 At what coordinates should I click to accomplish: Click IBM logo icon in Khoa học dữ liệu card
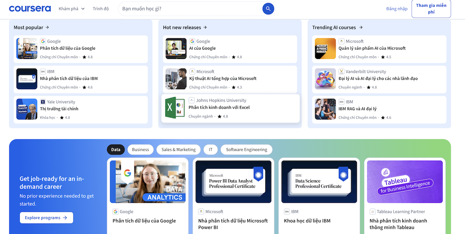click(x=287, y=211)
